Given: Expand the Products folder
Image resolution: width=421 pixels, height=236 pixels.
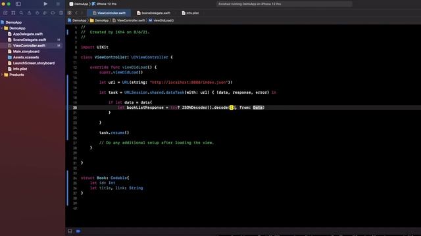Looking at the screenshot, I should tap(2, 75).
